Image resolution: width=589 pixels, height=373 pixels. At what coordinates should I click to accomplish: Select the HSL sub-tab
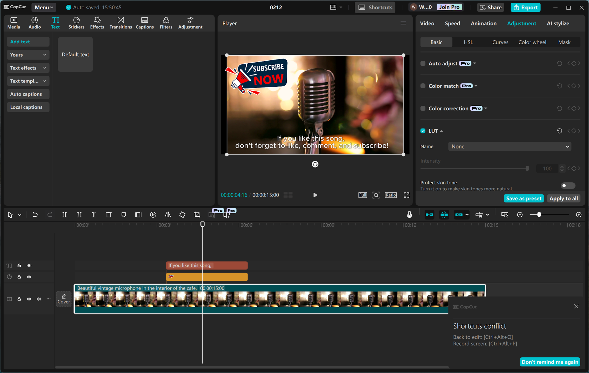click(x=468, y=42)
